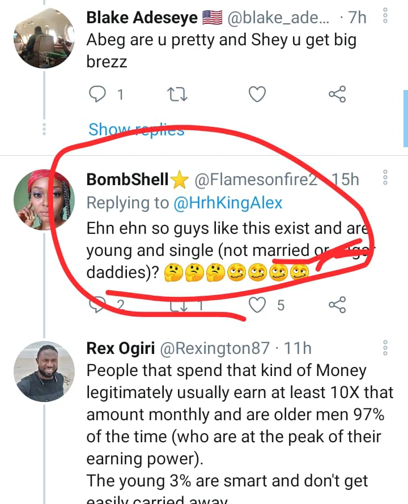Retweet BombShell's tweet
This screenshot has height=504, width=408.
click(x=178, y=306)
